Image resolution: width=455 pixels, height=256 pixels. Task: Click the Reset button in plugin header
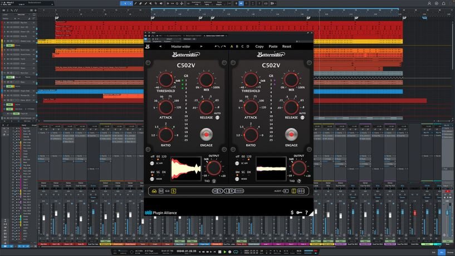click(x=287, y=47)
